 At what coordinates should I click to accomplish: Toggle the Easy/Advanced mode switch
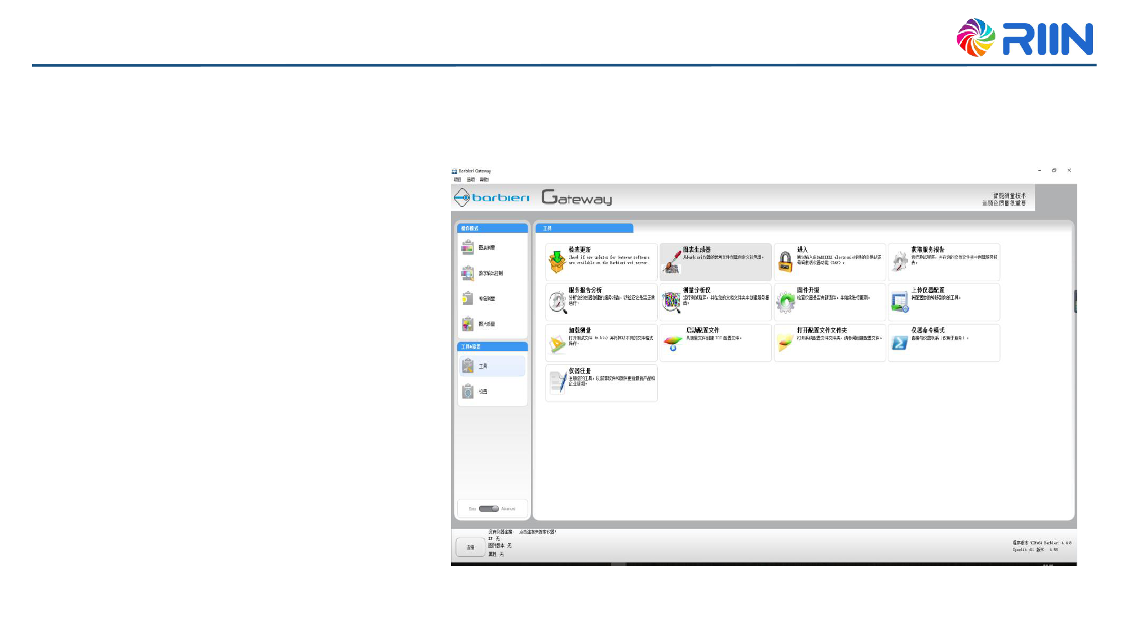point(489,509)
